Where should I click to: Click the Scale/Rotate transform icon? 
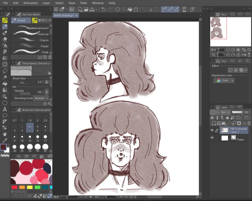(x=136, y=9)
